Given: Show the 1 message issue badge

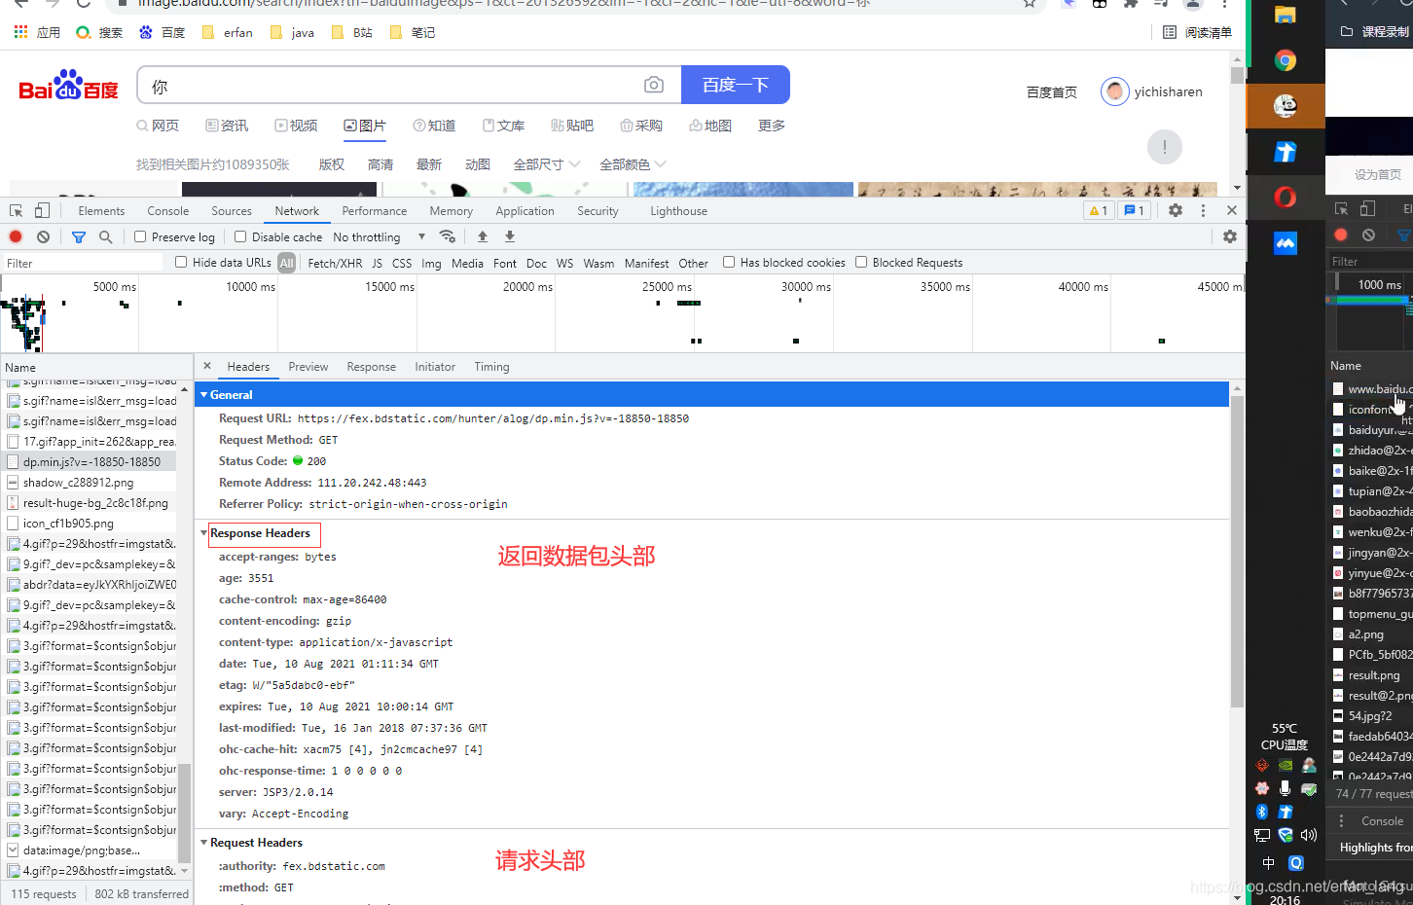Looking at the screenshot, I should coord(1134,210).
